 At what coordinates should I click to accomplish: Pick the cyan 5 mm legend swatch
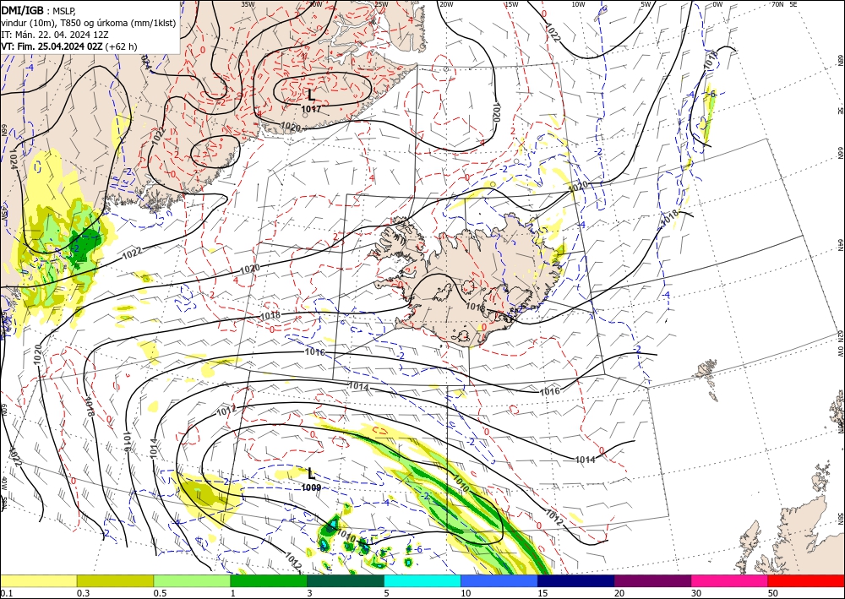422,580
